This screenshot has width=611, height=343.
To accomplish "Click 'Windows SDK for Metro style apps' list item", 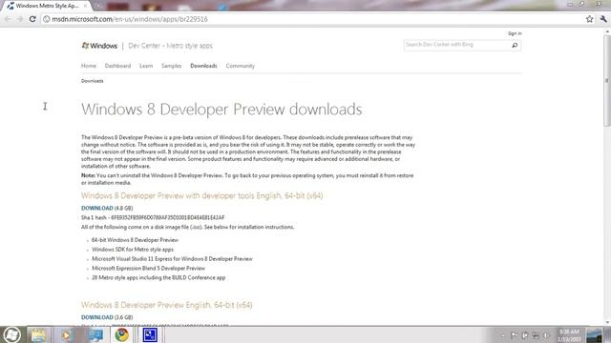I will click(x=133, y=250).
